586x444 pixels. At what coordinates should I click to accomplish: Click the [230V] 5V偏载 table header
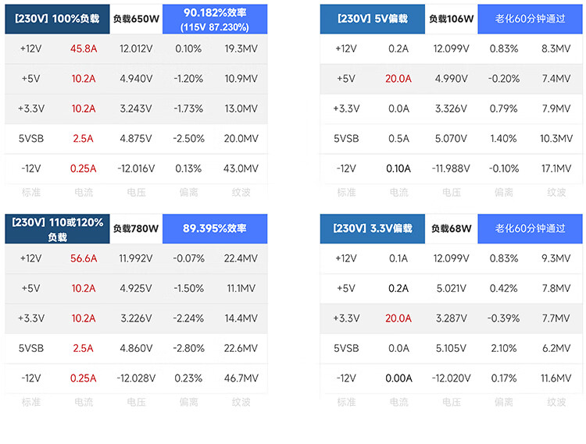(372, 19)
